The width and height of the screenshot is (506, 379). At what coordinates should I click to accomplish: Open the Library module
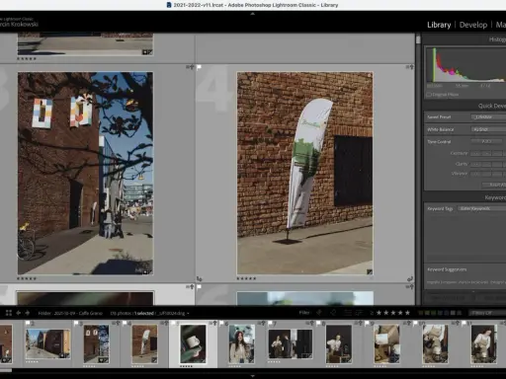pyautogui.click(x=439, y=25)
